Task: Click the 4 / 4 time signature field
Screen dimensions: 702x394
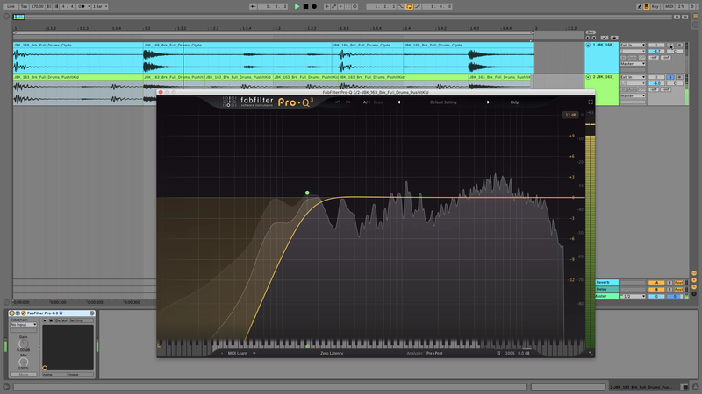Action: point(66,6)
